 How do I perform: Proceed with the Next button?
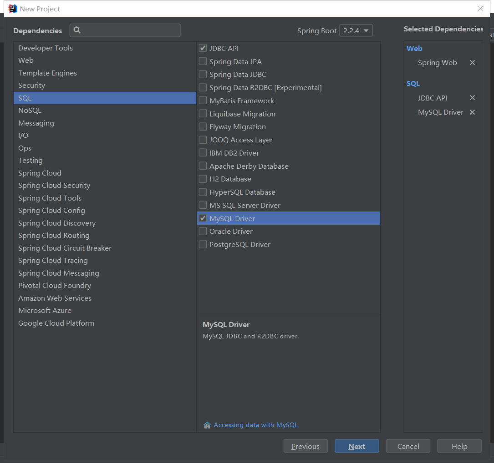coord(356,446)
